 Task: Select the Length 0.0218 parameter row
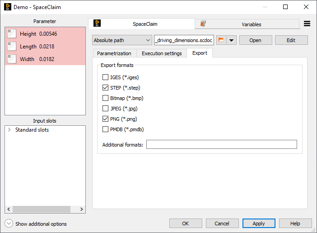point(45,47)
